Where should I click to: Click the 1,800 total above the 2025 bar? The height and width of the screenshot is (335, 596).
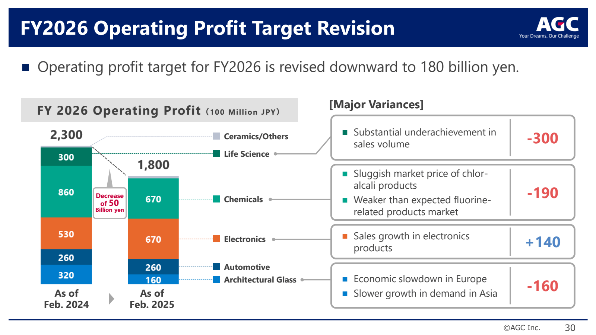tap(153, 165)
